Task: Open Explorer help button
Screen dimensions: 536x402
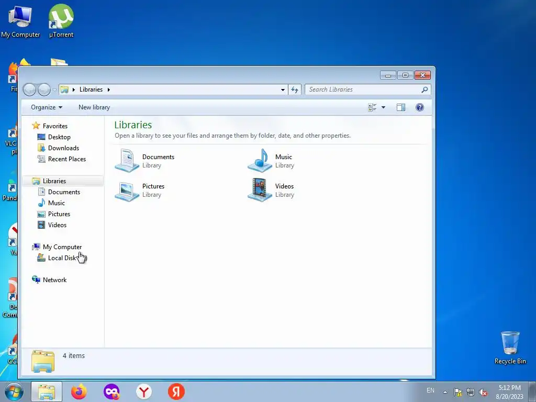Action: (x=420, y=107)
